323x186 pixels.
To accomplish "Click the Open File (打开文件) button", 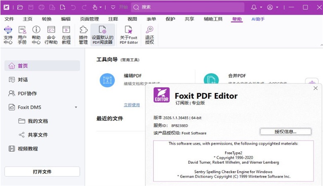I will (42, 172).
